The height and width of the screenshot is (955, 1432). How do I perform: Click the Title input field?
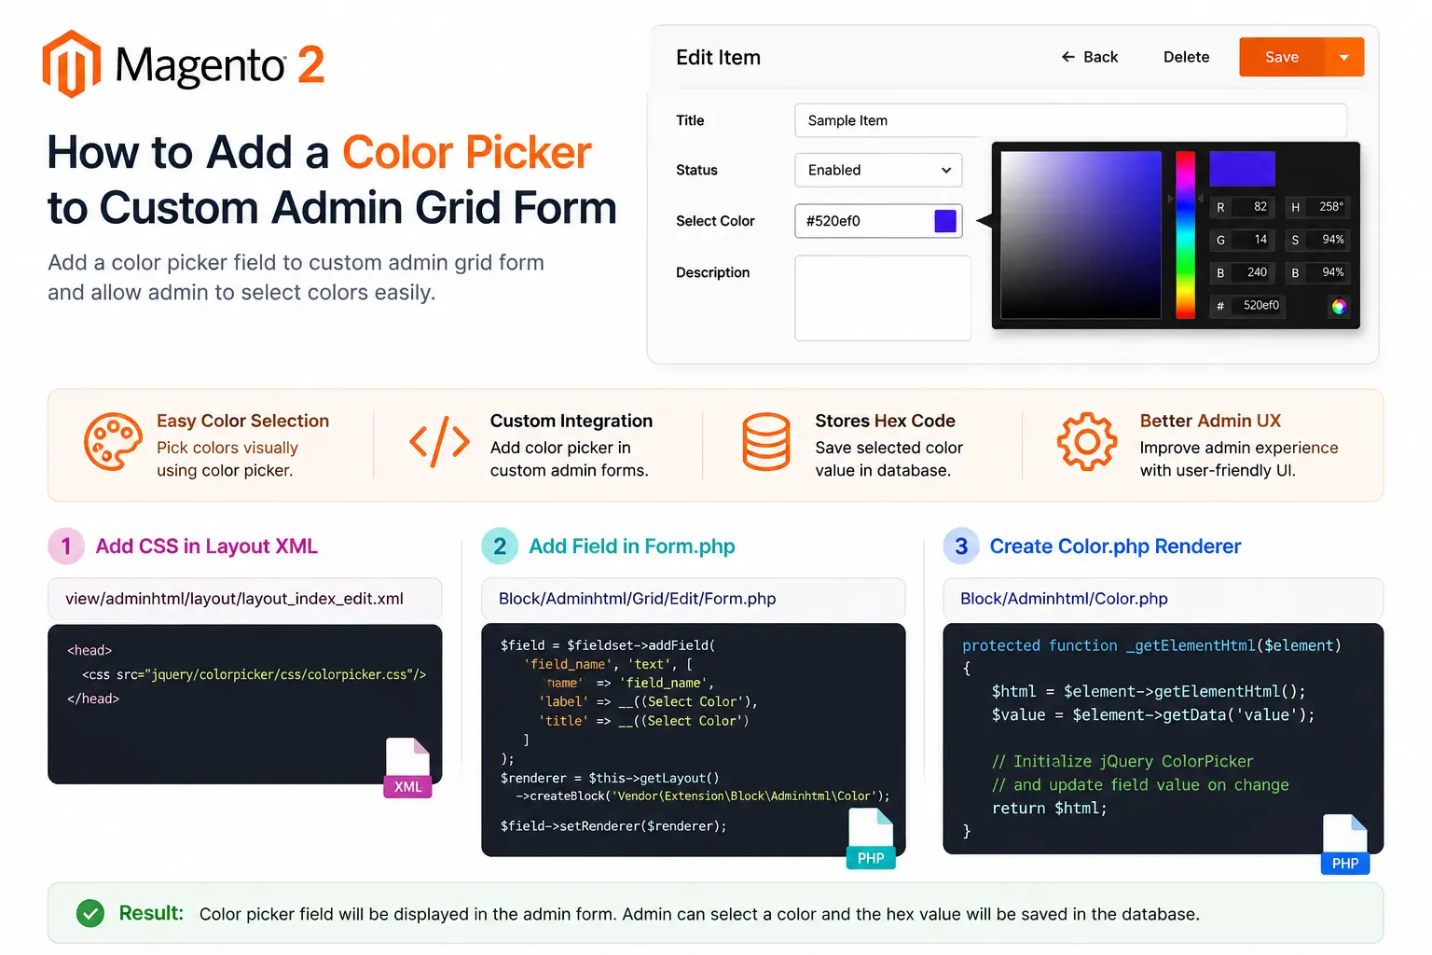tap(1070, 120)
